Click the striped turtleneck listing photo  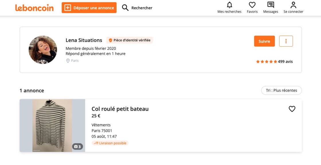pos(52,125)
